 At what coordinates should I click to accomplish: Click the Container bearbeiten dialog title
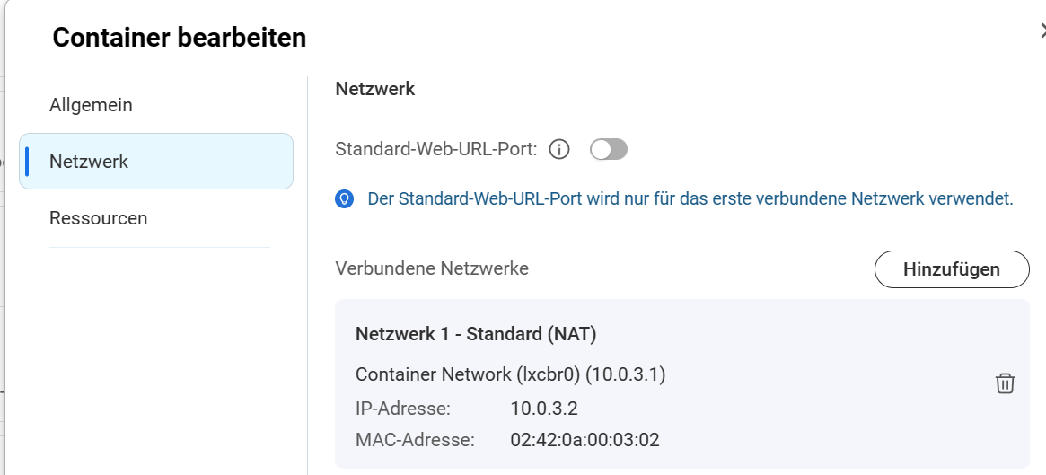click(180, 38)
